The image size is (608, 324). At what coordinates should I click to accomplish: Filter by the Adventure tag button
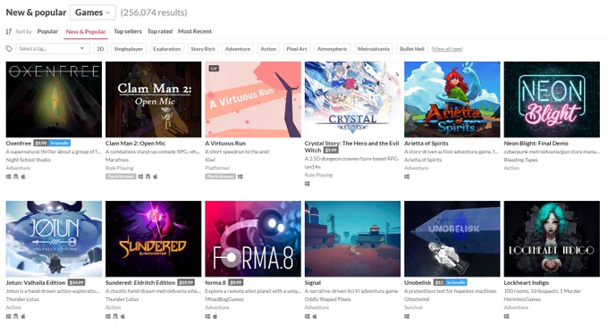[238, 49]
